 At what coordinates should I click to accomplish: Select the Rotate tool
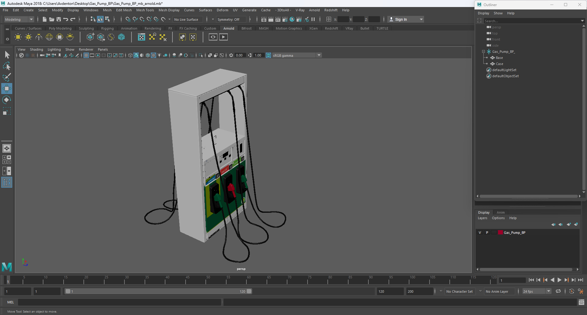coord(7,100)
